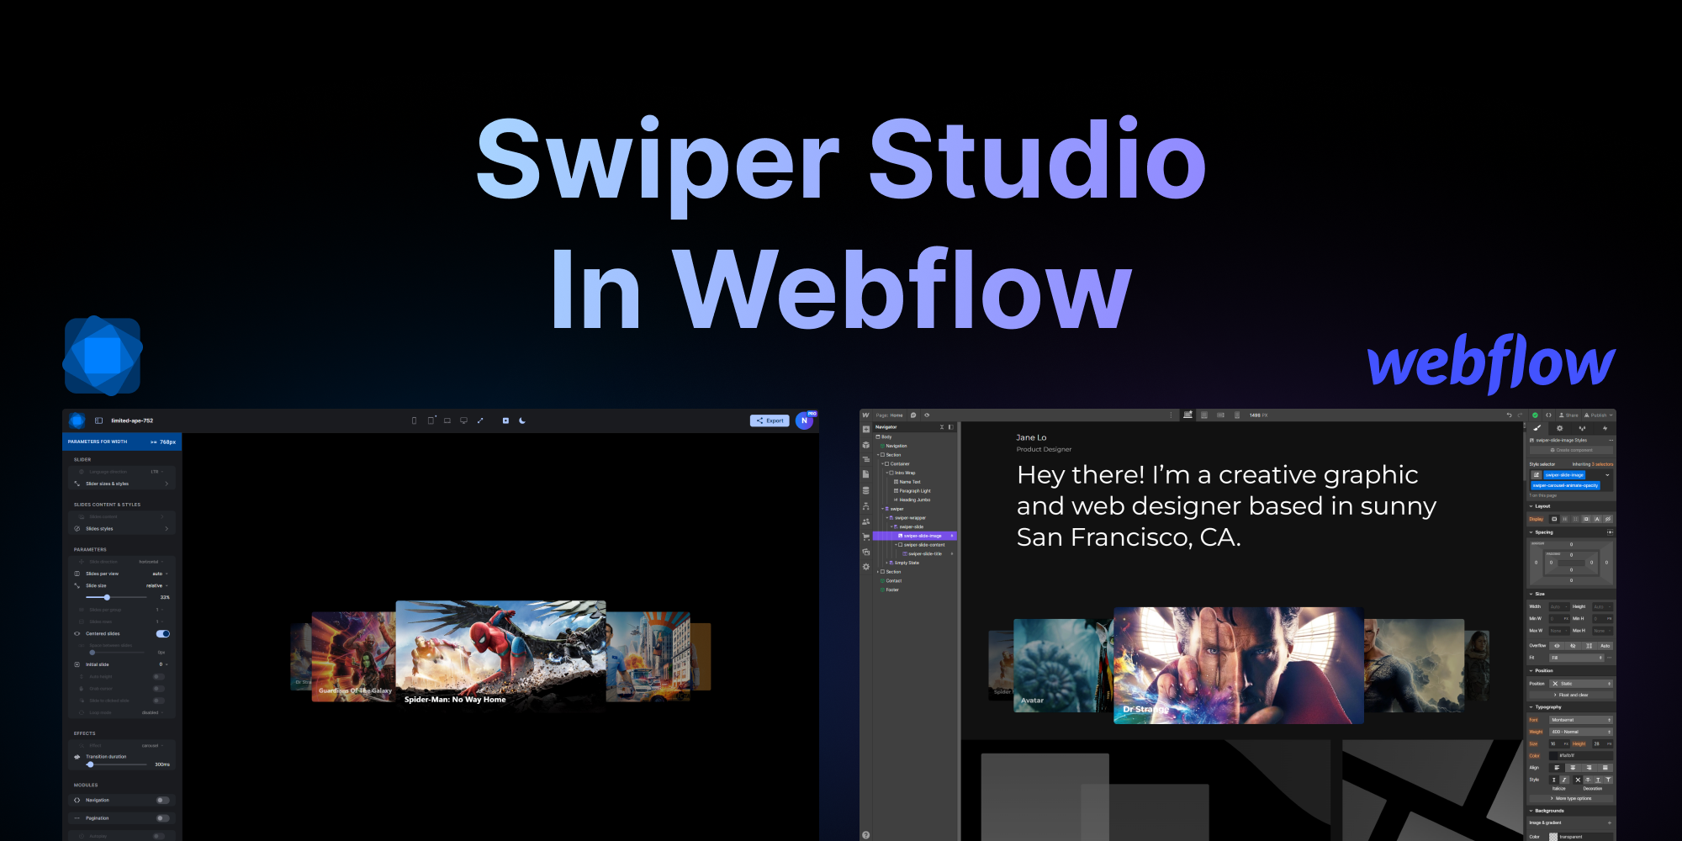Open the Components cube panel in Webflow
1682x841 pixels.
(x=866, y=445)
